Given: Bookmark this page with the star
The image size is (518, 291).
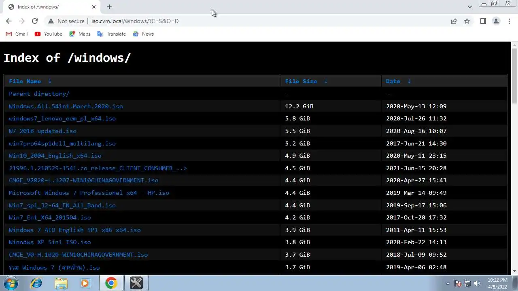Looking at the screenshot, I should (467, 21).
